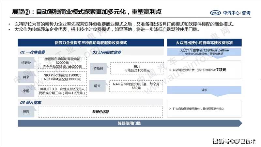The height and width of the screenshot is (147, 261).
Task: Click the second bullet about 大众 按小时收费
Action: pyautogui.click(x=107, y=30)
